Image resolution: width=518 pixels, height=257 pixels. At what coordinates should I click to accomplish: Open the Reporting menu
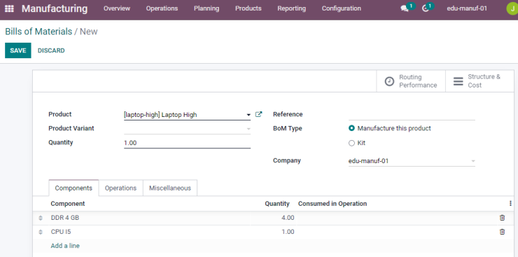(x=291, y=8)
